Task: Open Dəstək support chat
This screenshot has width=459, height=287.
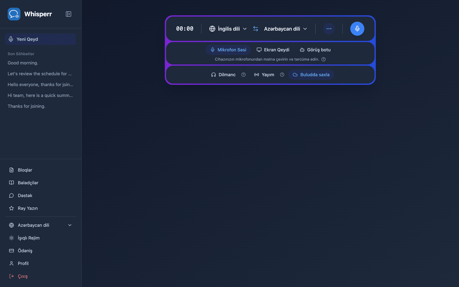Action: pyautogui.click(x=40, y=196)
